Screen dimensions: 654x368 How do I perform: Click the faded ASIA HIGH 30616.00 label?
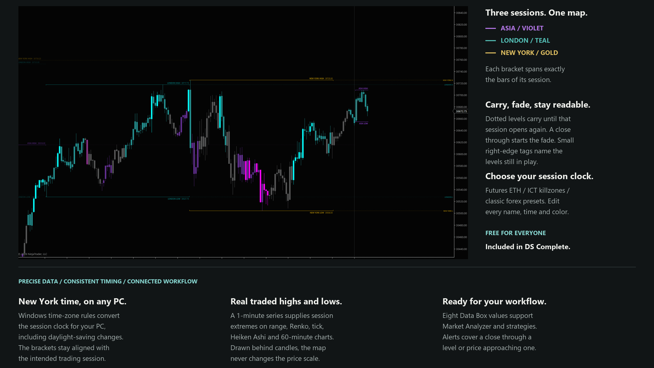[x=36, y=143]
